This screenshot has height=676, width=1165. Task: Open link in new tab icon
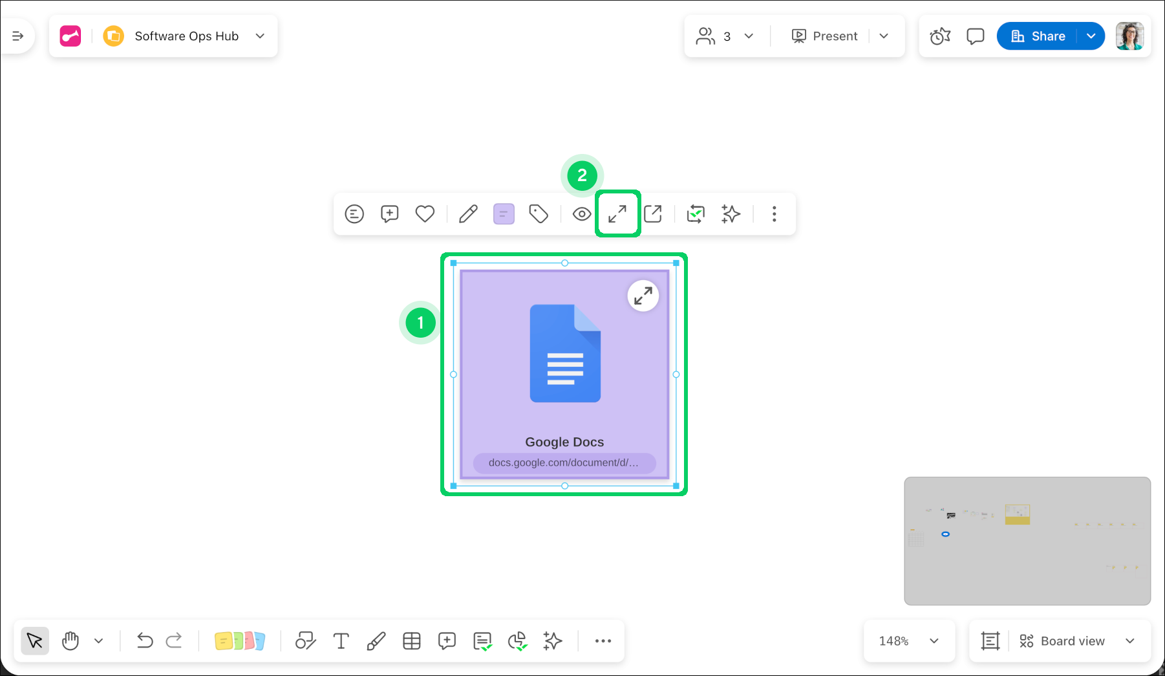click(x=653, y=213)
